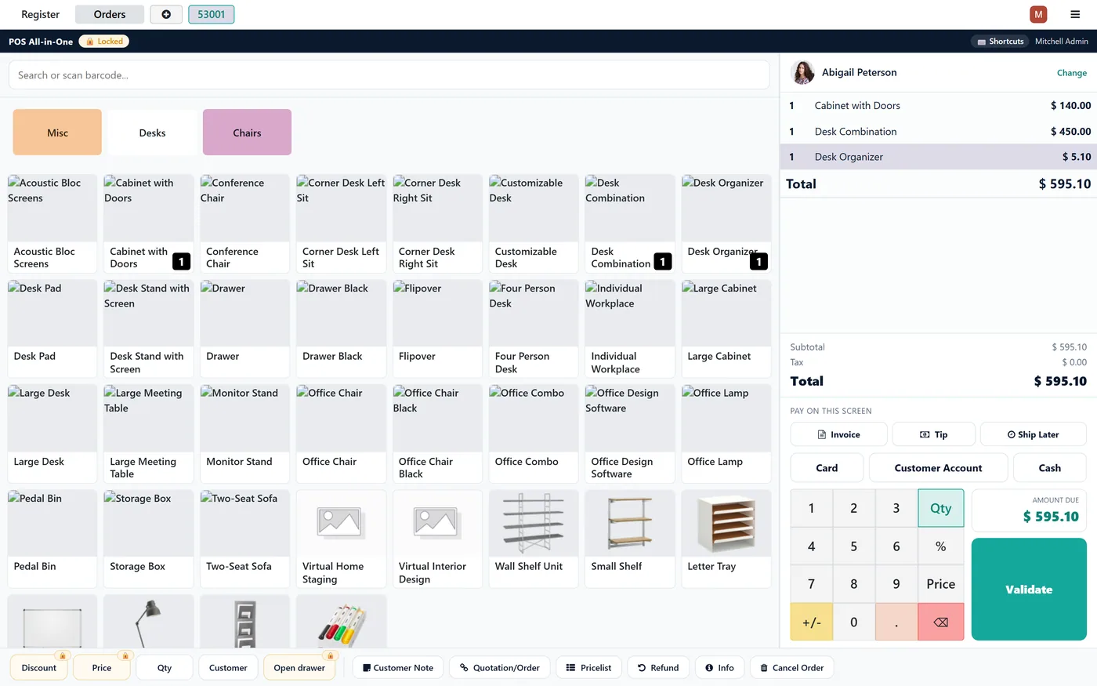Open the Shortcuts keyboard button
The image size is (1097, 686).
tap(1001, 42)
